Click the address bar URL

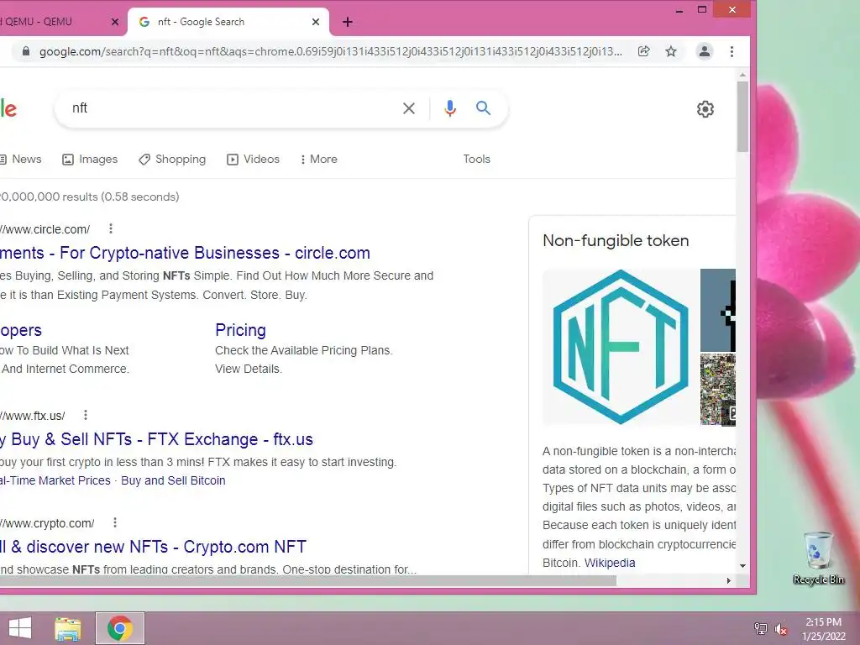(x=331, y=51)
